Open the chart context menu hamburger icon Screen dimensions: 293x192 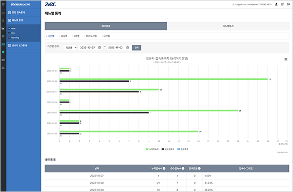click(x=286, y=59)
